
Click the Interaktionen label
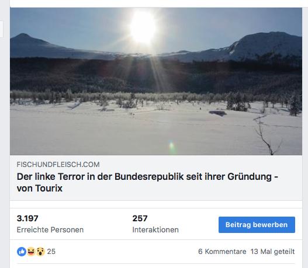[x=155, y=229]
